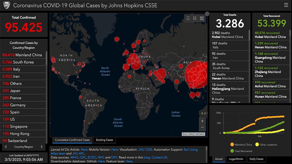
Task: Select Spain in confirmed cases list
Action: 23,112
